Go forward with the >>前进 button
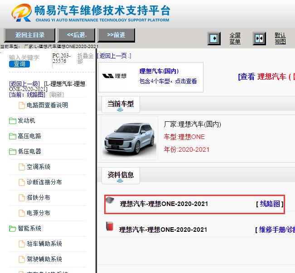The width and height of the screenshot is (295, 273). click(x=116, y=35)
